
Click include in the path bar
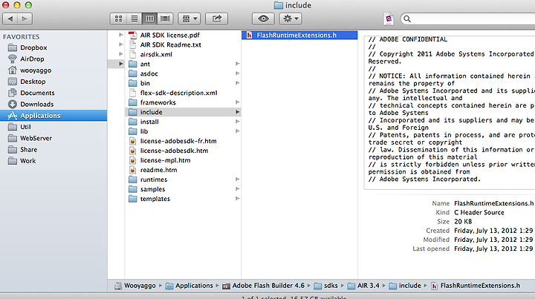[x=405, y=286]
